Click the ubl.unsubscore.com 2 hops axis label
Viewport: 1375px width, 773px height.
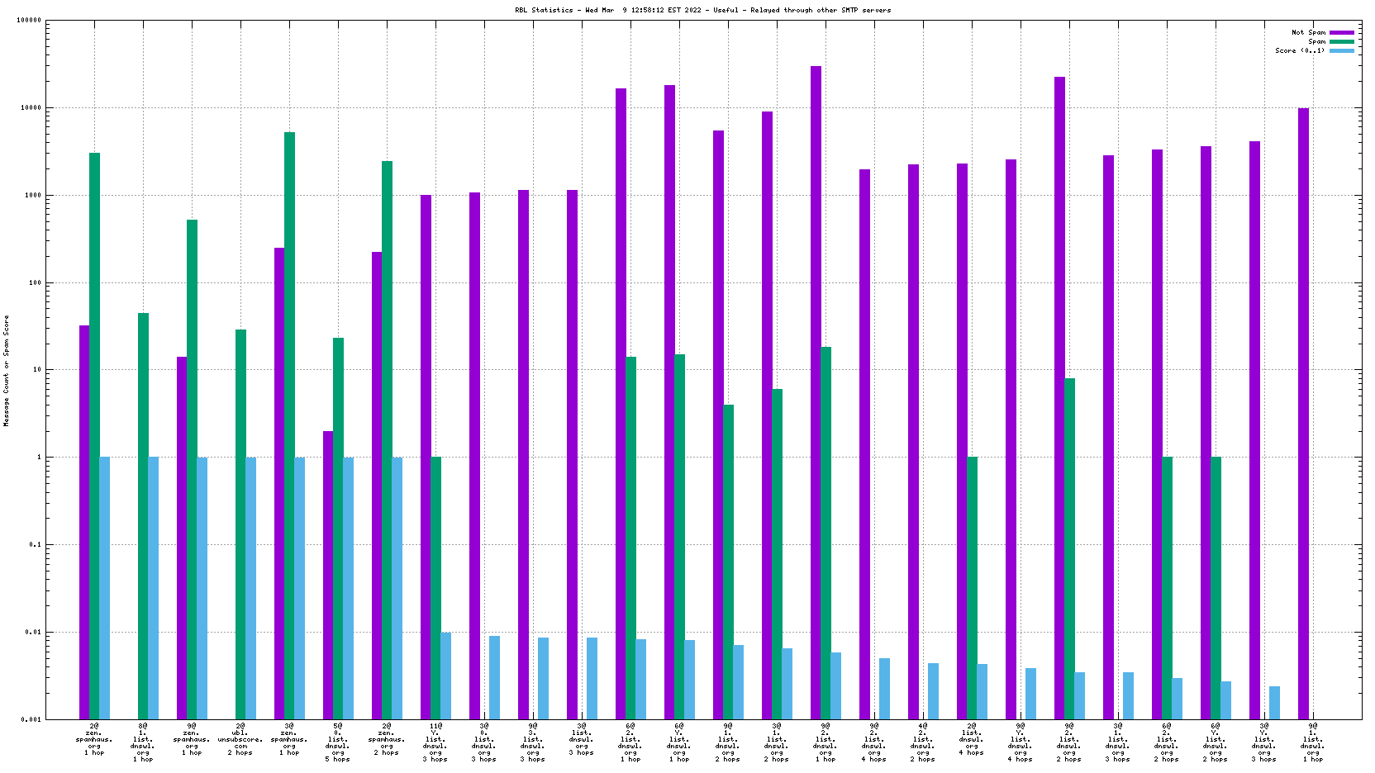pyautogui.click(x=240, y=739)
